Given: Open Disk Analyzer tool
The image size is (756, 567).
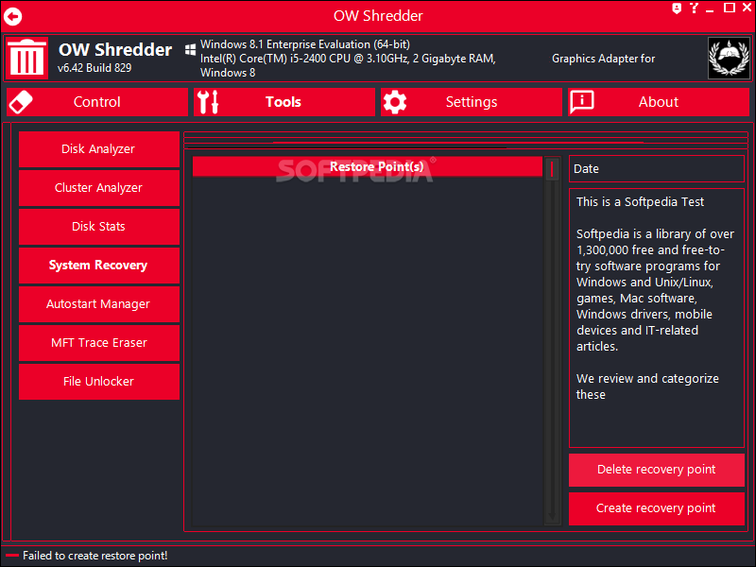Looking at the screenshot, I should [x=99, y=149].
